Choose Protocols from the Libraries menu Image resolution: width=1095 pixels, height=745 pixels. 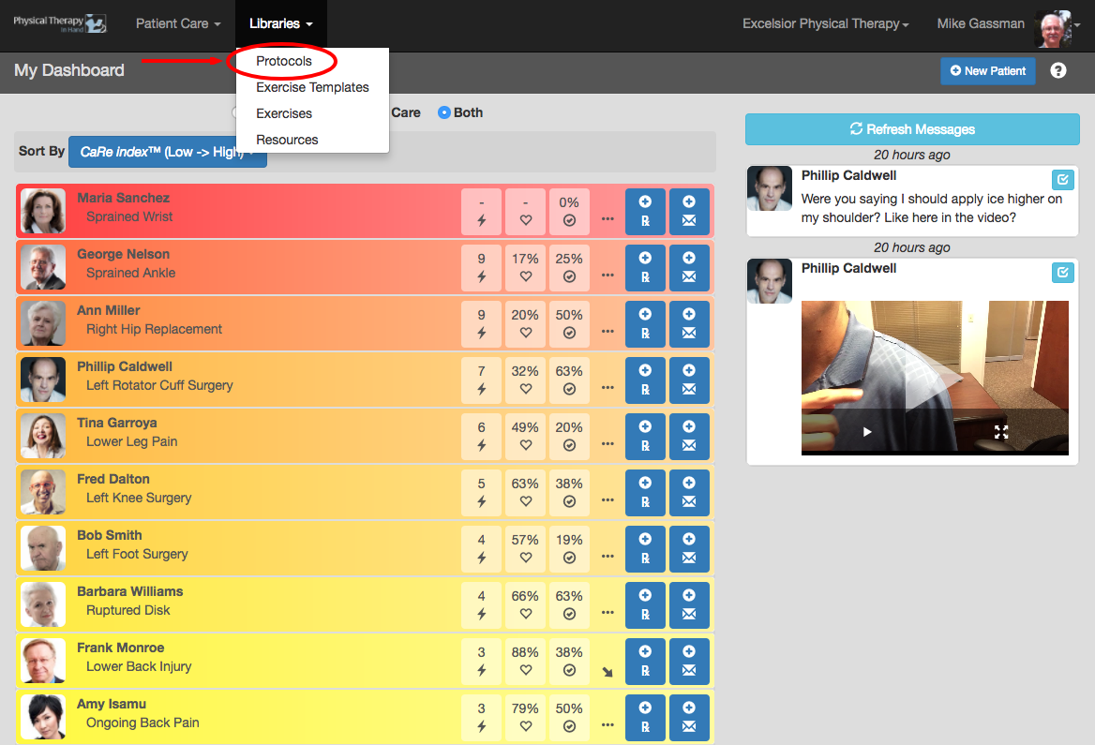283,61
